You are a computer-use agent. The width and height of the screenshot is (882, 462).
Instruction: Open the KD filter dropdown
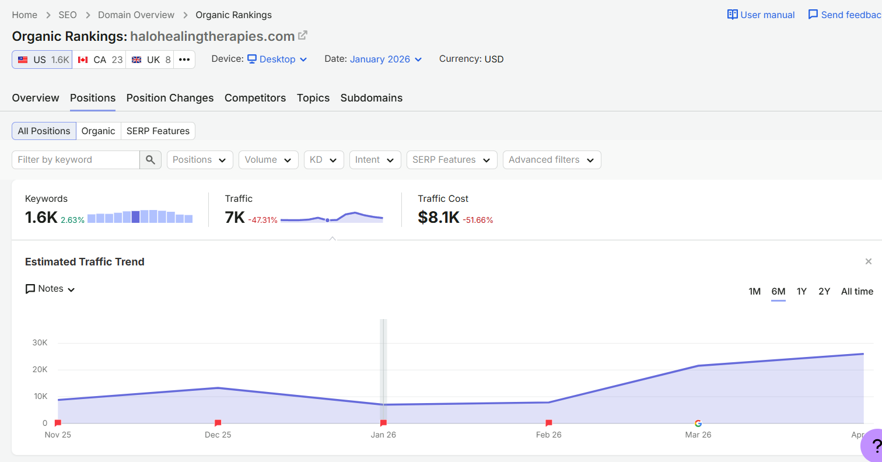324,160
